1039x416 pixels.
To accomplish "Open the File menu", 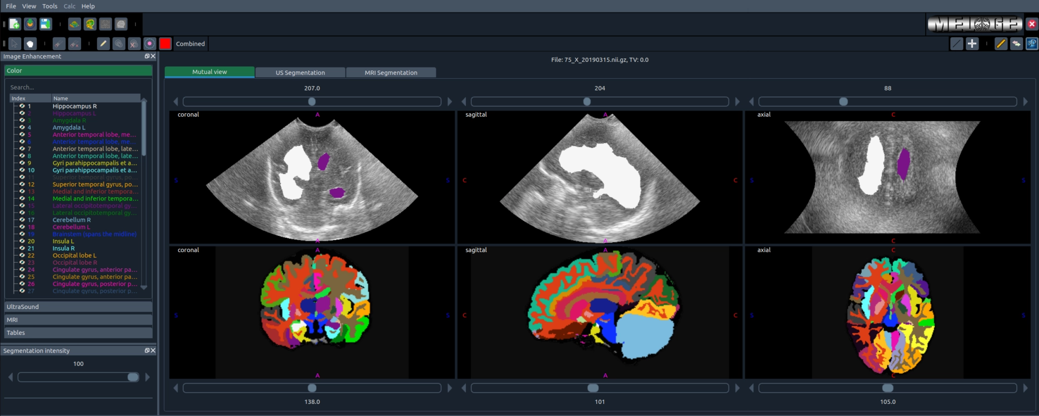I will (x=11, y=6).
